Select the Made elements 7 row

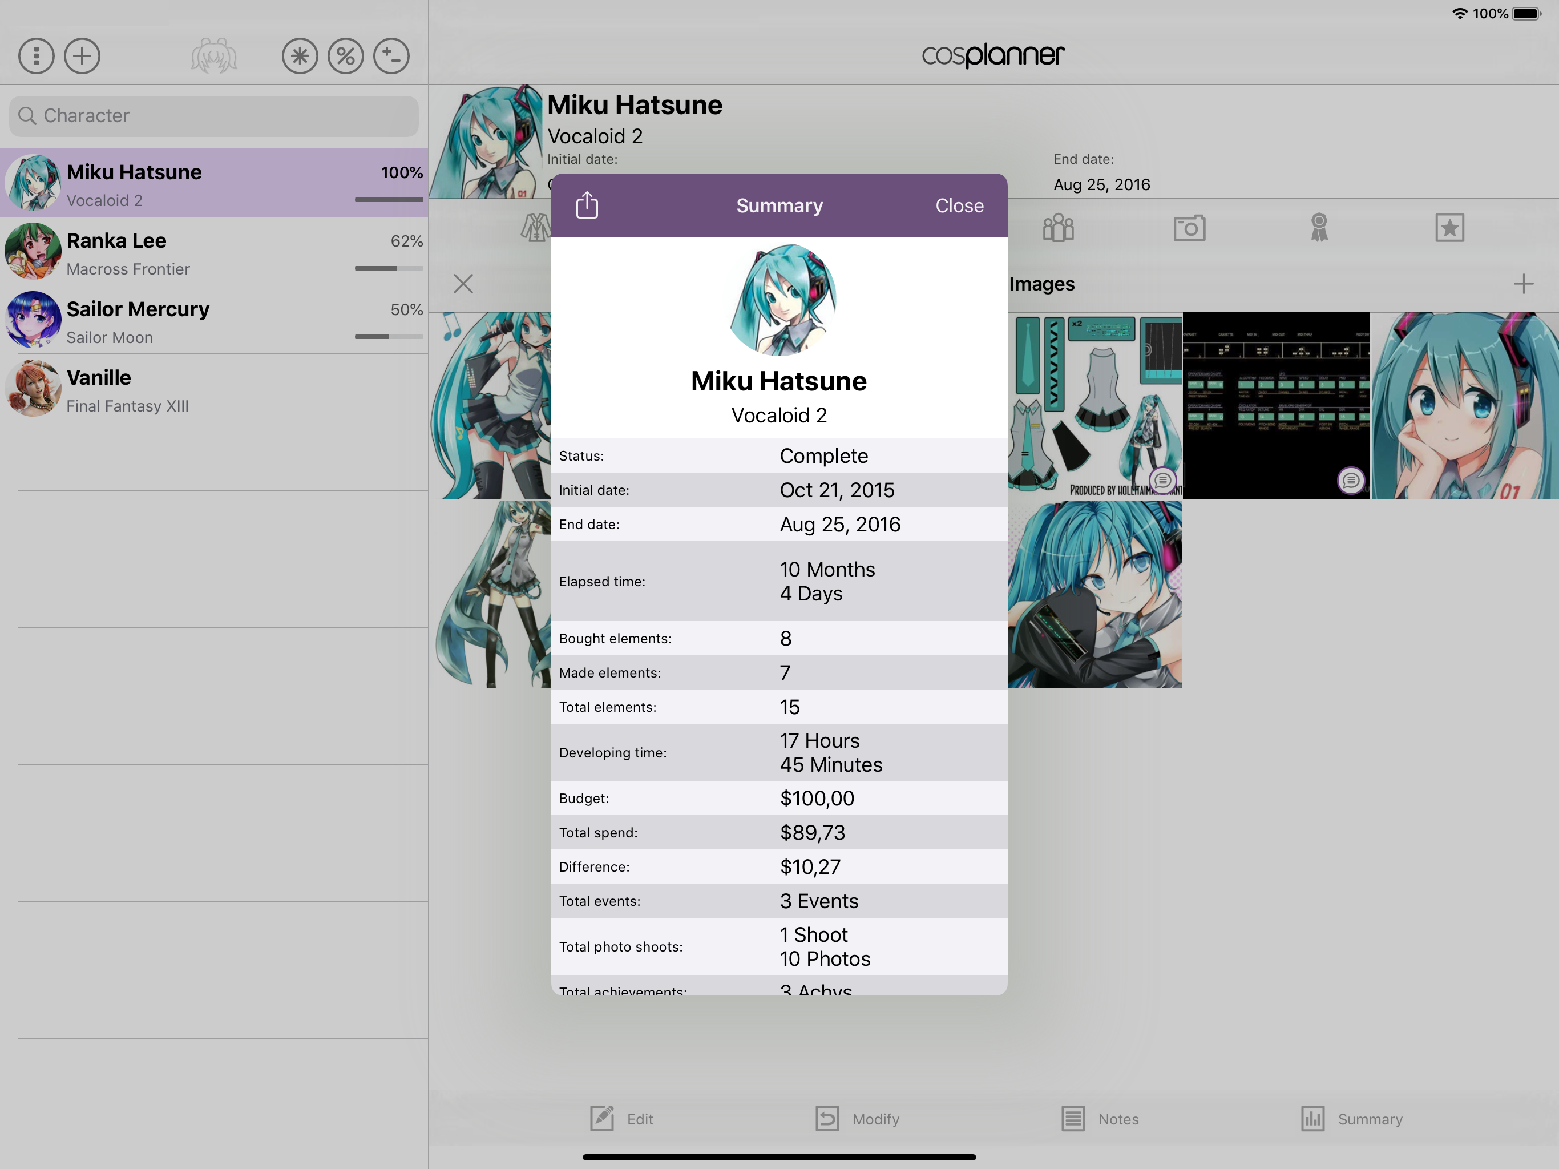[x=779, y=672]
